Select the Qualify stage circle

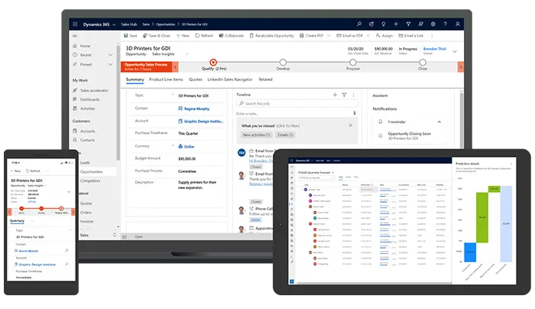(x=213, y=63)
